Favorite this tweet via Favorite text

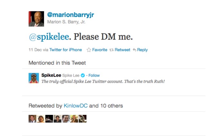tap(100, 50)
